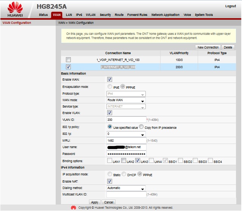This screenshot has width=242, height=211.
Task: Open the WAN mode dropdown
Action: 126,100
